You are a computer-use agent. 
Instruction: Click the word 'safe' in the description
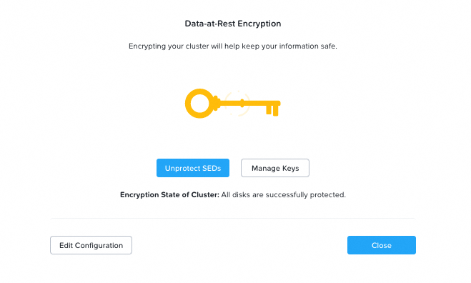click(x=328, y=46)
